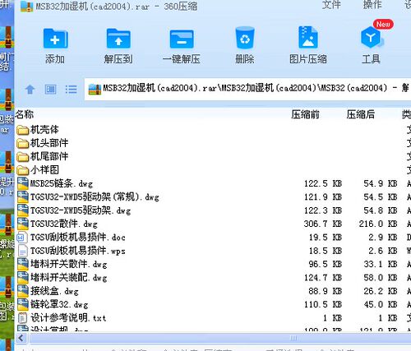Select the 机壳体 folder icon

pyautogui.click(x=22, y=130)
